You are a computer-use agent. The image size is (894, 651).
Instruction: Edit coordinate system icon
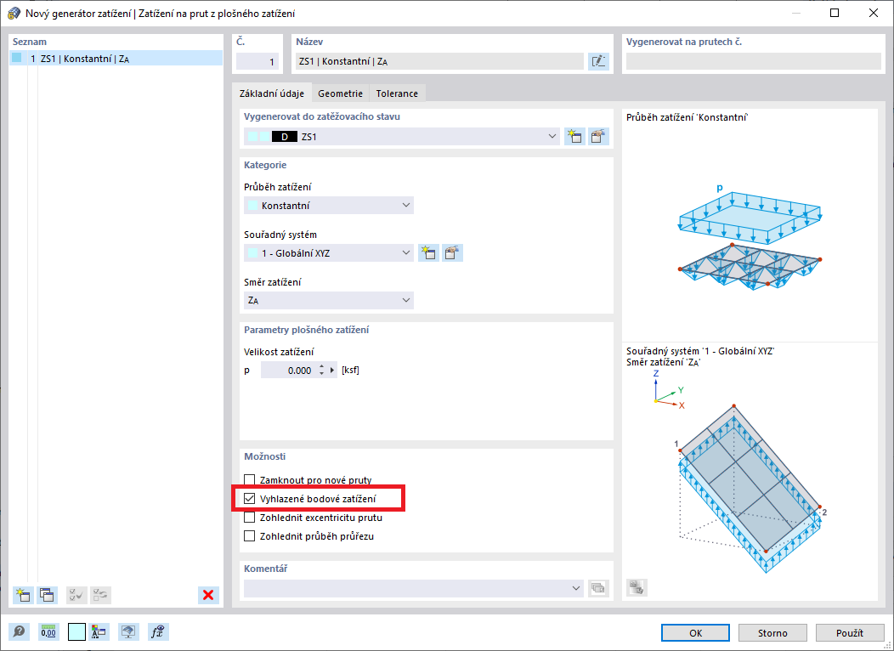point(452,252)
